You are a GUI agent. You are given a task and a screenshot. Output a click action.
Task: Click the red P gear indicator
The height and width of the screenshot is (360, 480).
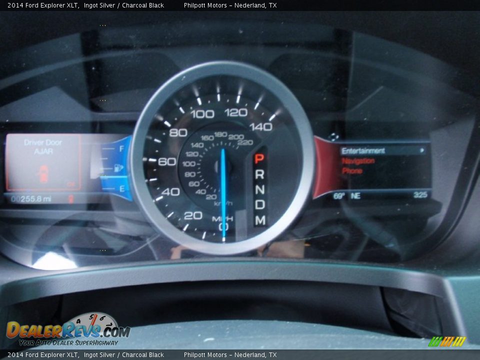[x=259, y=159]
